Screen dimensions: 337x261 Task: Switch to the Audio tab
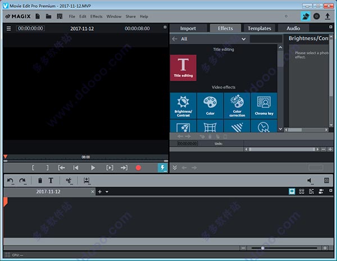(293, 29)
